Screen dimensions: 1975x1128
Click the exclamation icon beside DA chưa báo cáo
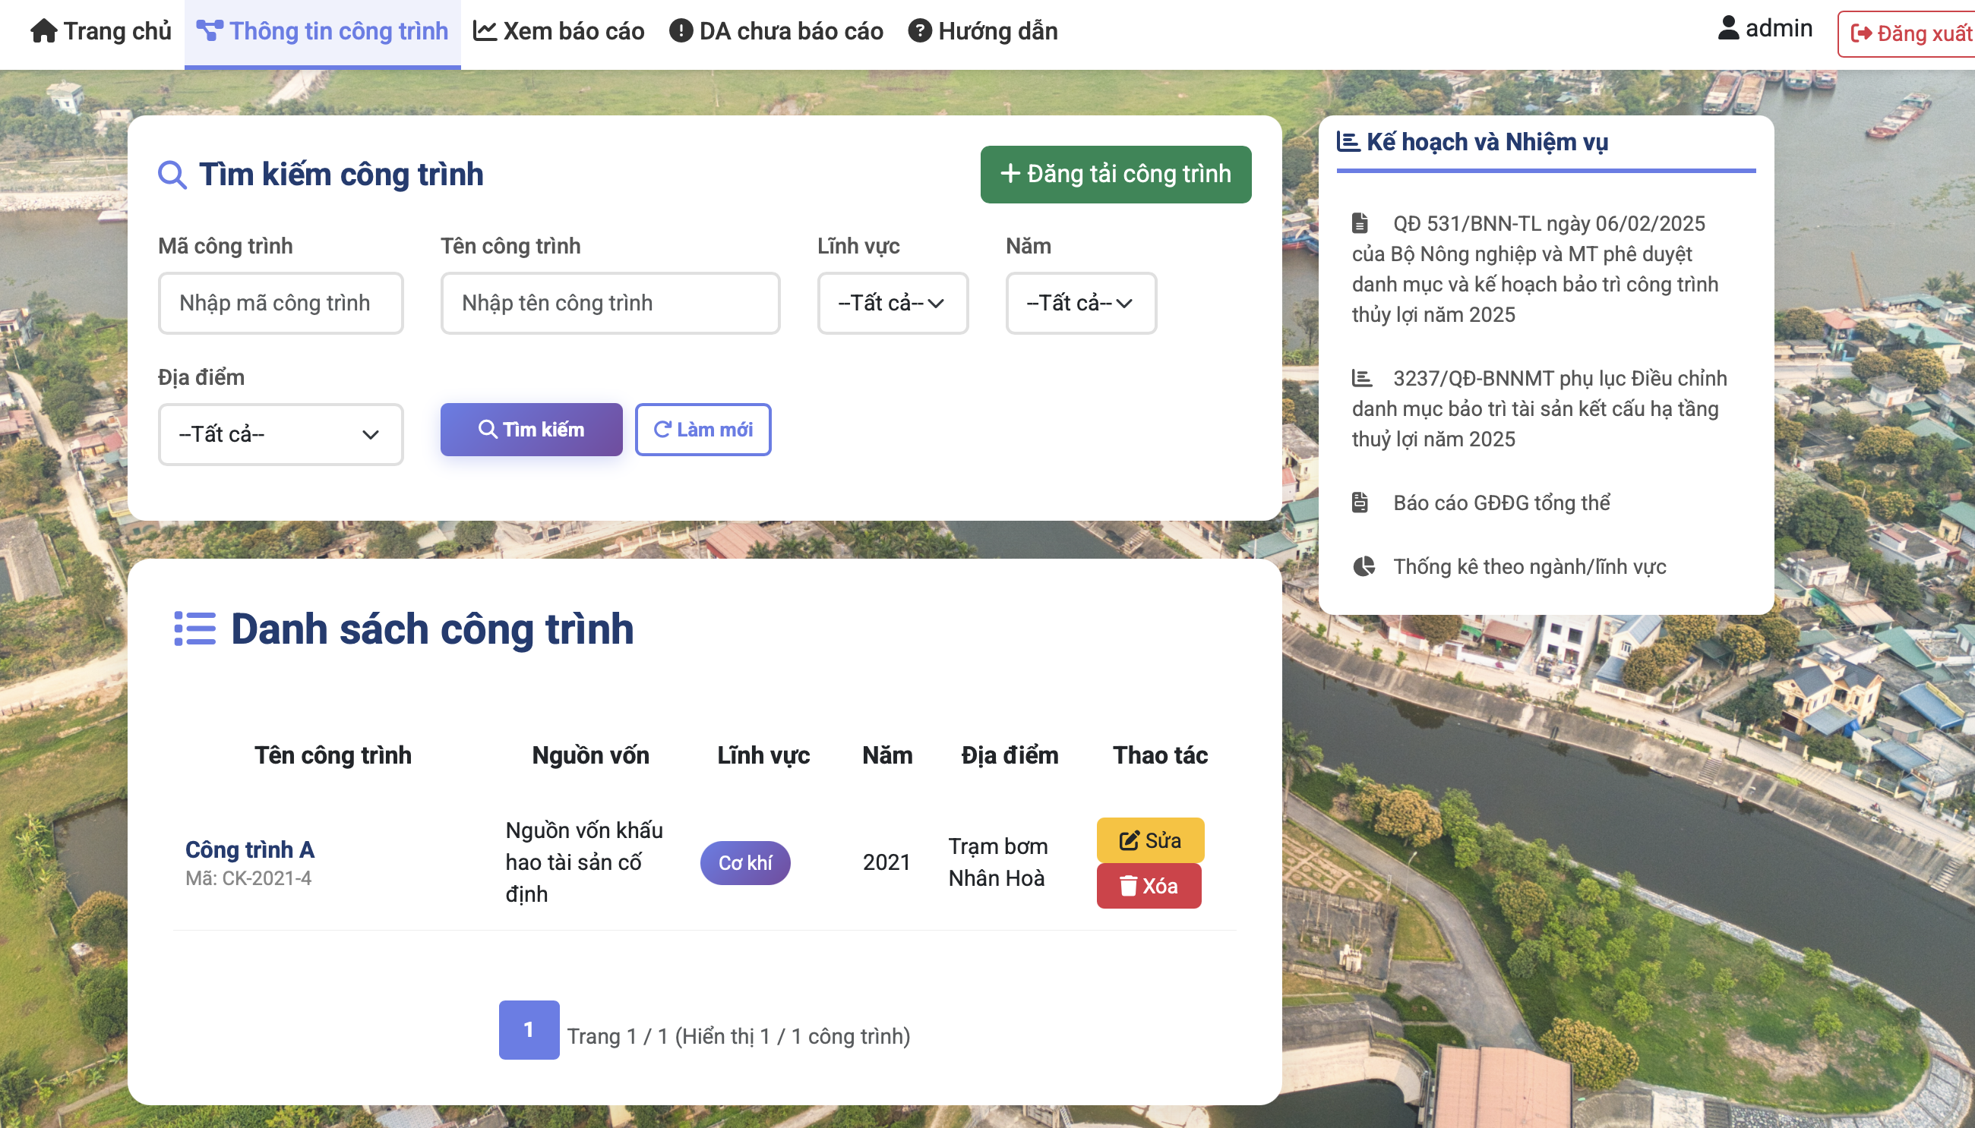(680, 31)
